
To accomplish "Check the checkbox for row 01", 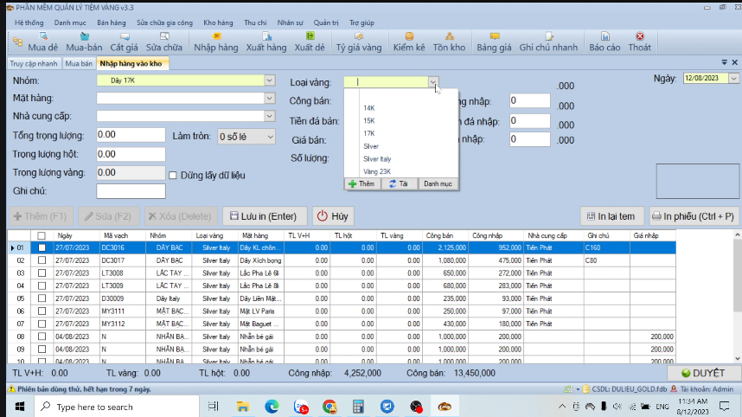I will (x=42, y=247).
